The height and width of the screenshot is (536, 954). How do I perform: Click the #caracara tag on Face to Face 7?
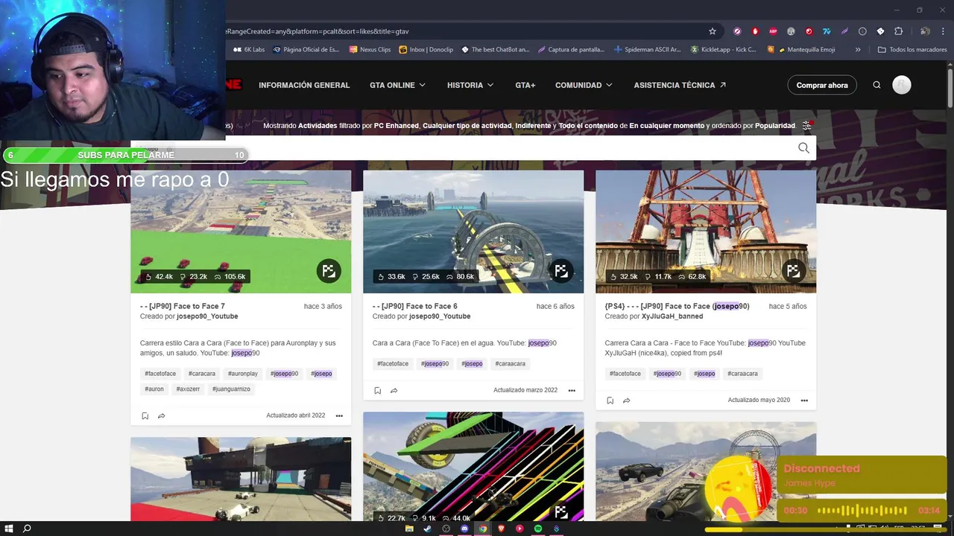click(x=202, y=374)
